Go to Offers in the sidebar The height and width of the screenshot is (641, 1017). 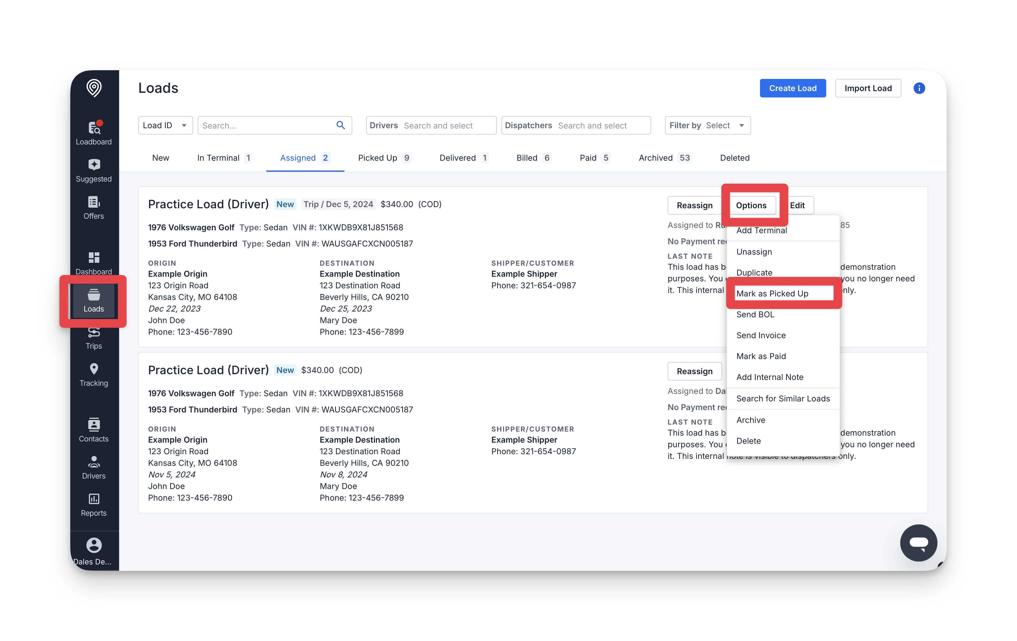[x=94, y=207]
